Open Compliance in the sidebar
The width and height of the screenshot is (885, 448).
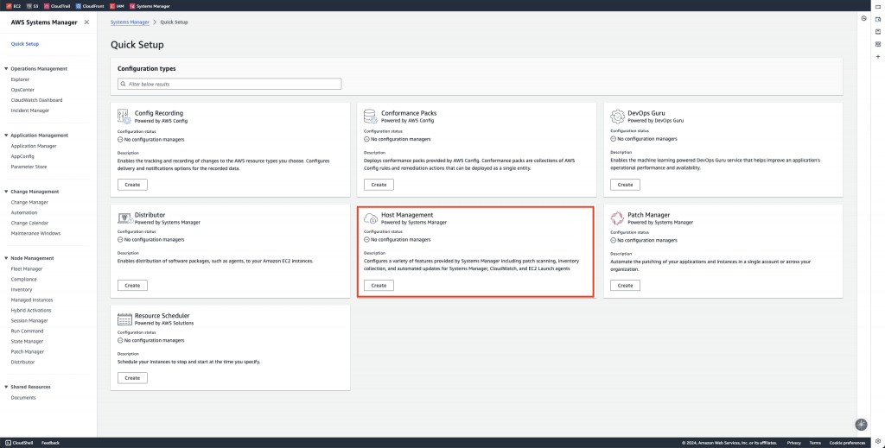point(23,280)
